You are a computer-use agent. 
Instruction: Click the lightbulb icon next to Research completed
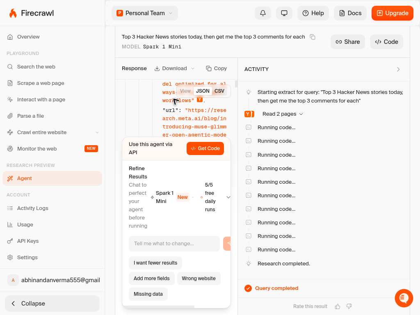click(x=249, y=264)
